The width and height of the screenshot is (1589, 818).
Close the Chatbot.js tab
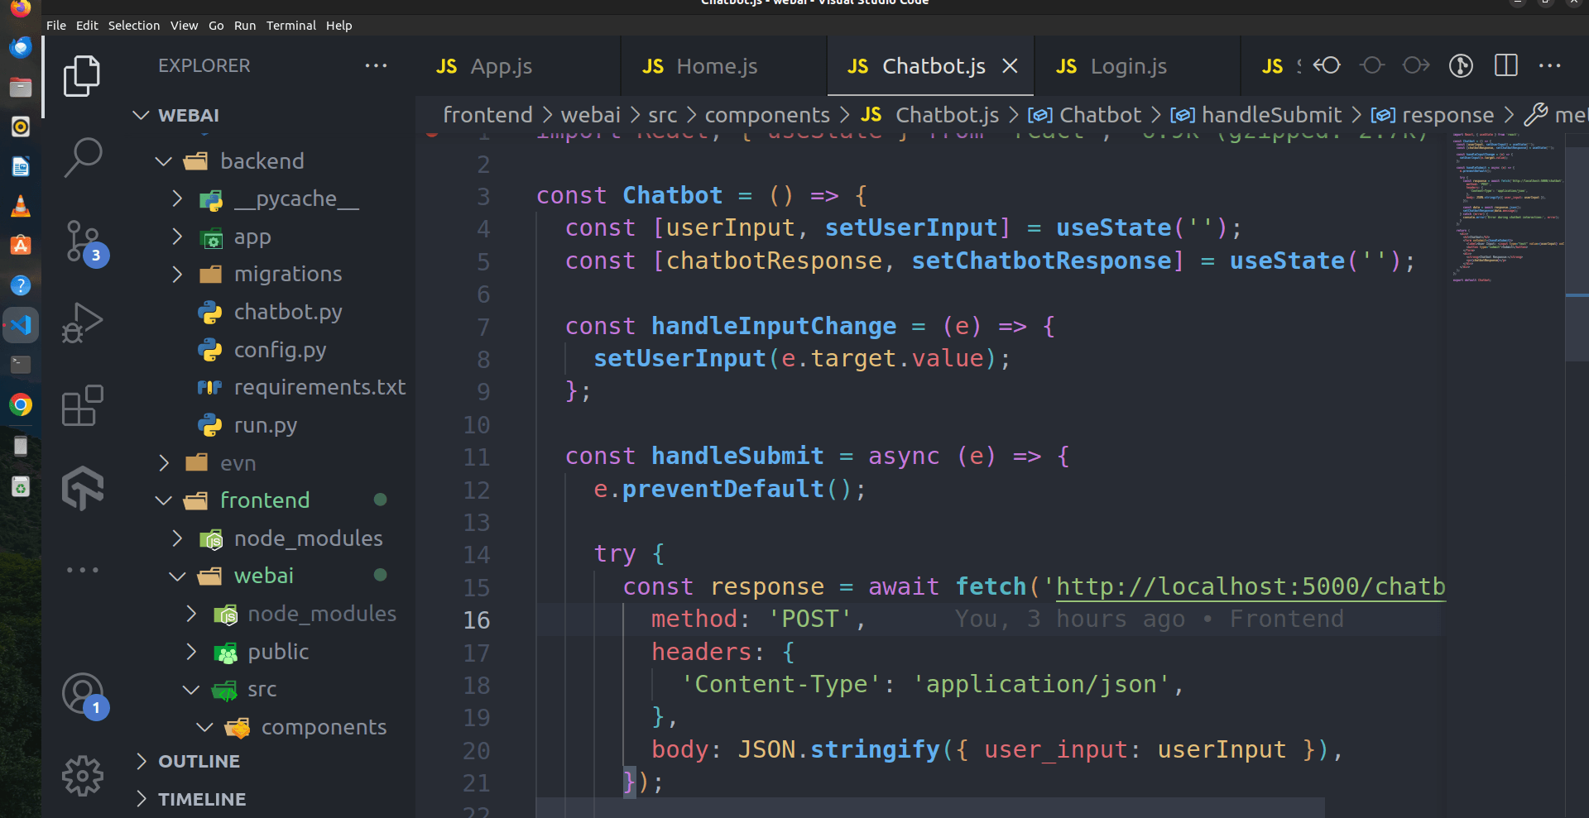tap(1011, 66)
